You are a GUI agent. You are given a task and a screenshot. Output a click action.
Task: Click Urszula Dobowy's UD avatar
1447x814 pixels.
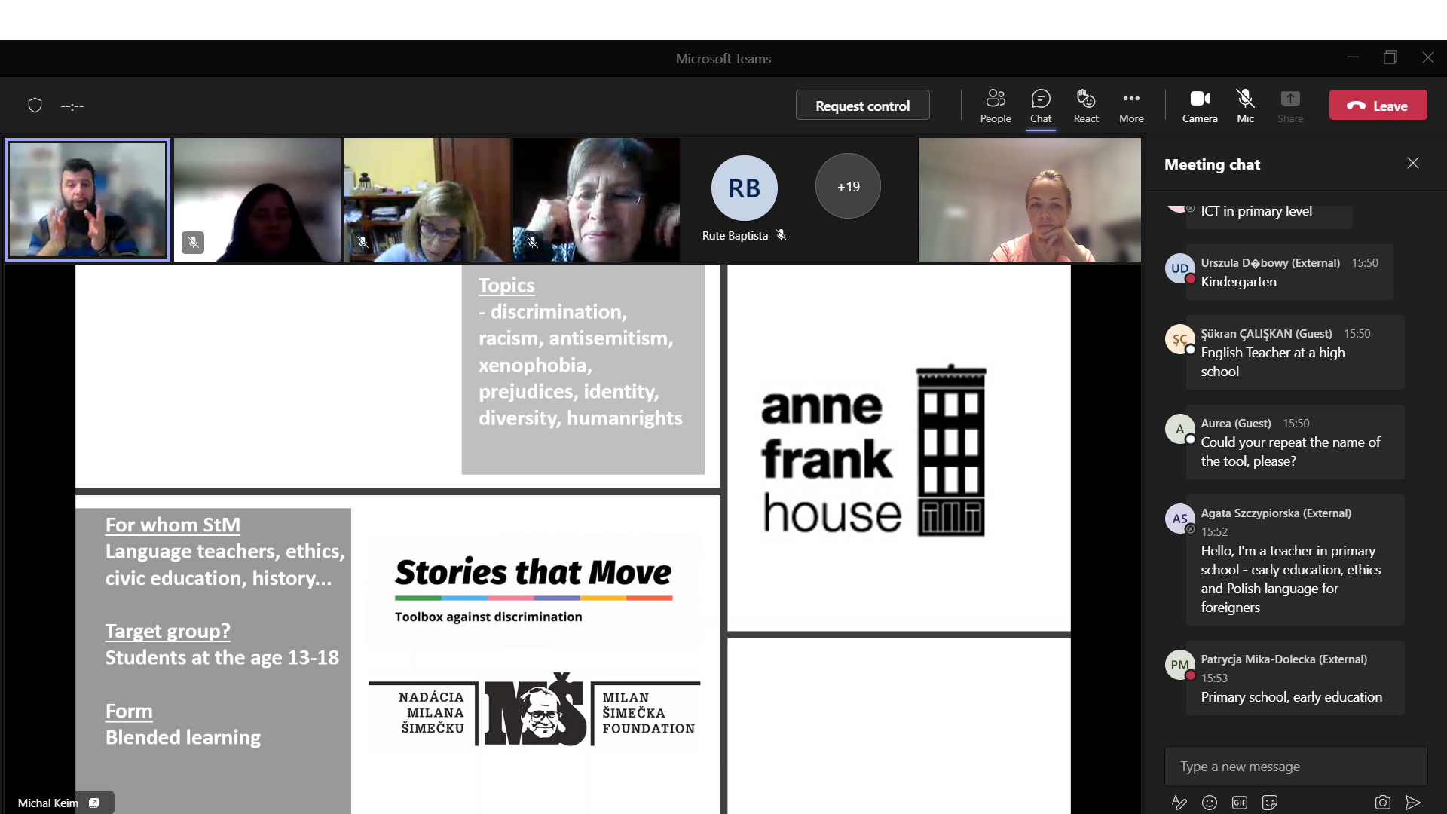tap(1179, 268)
